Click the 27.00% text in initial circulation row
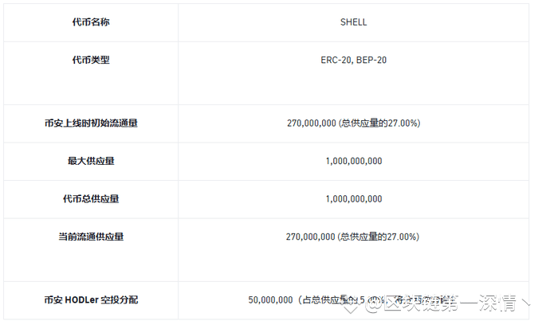The height and width of the screenshot is (321, 542). click(x=403, y=123)
